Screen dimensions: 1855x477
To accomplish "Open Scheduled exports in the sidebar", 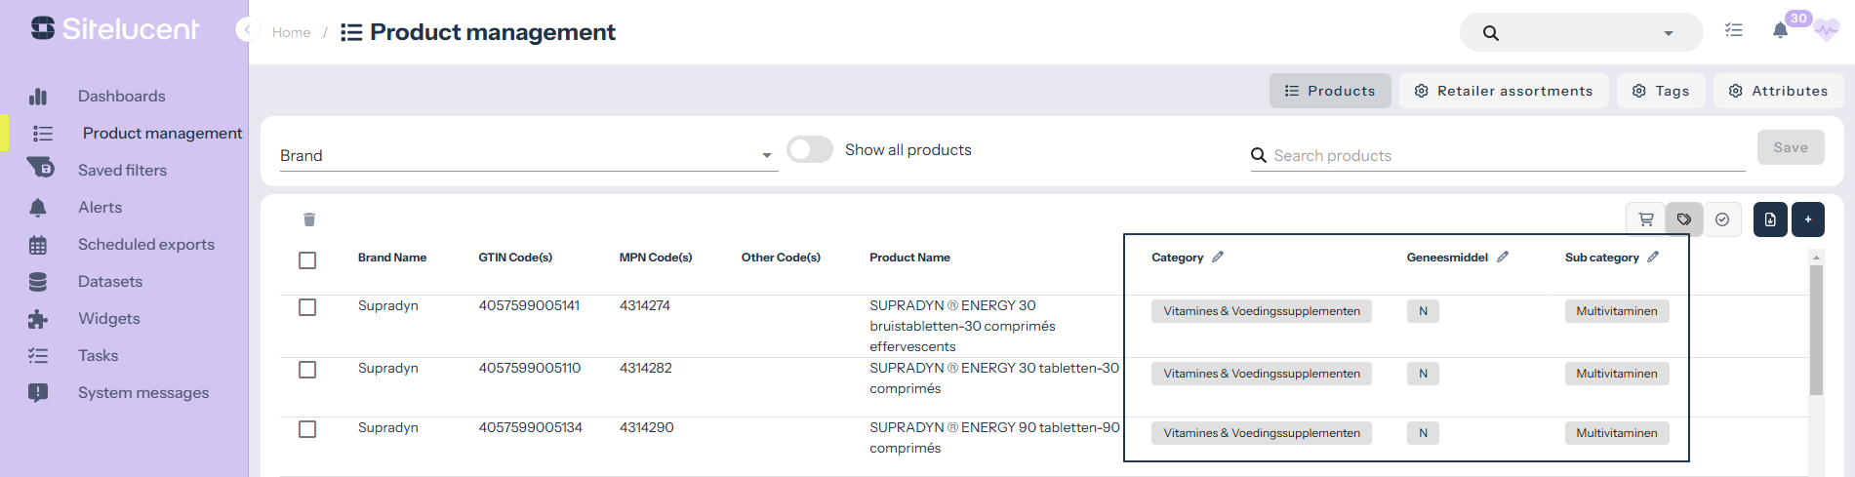I will [145, 245].
